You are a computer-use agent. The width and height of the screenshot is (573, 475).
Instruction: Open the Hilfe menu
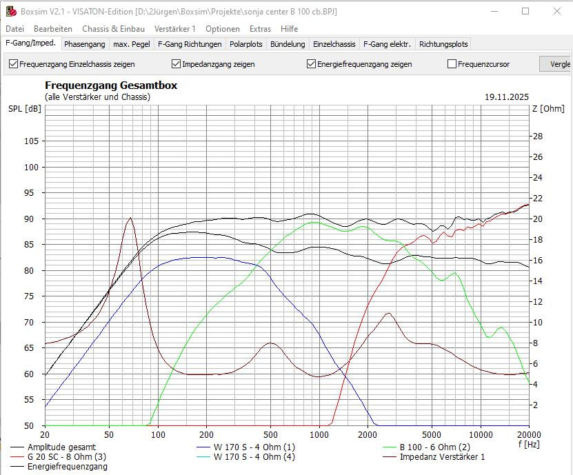[289, 29]
